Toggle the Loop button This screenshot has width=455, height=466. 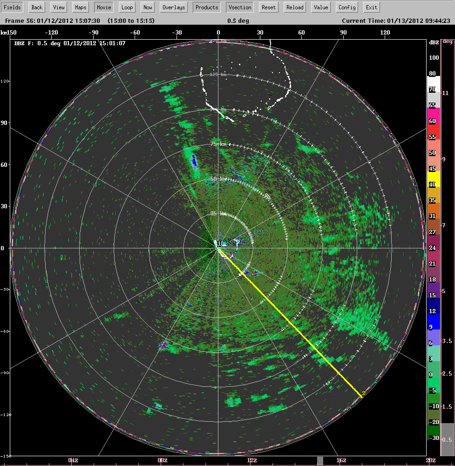tap(127, 7)
